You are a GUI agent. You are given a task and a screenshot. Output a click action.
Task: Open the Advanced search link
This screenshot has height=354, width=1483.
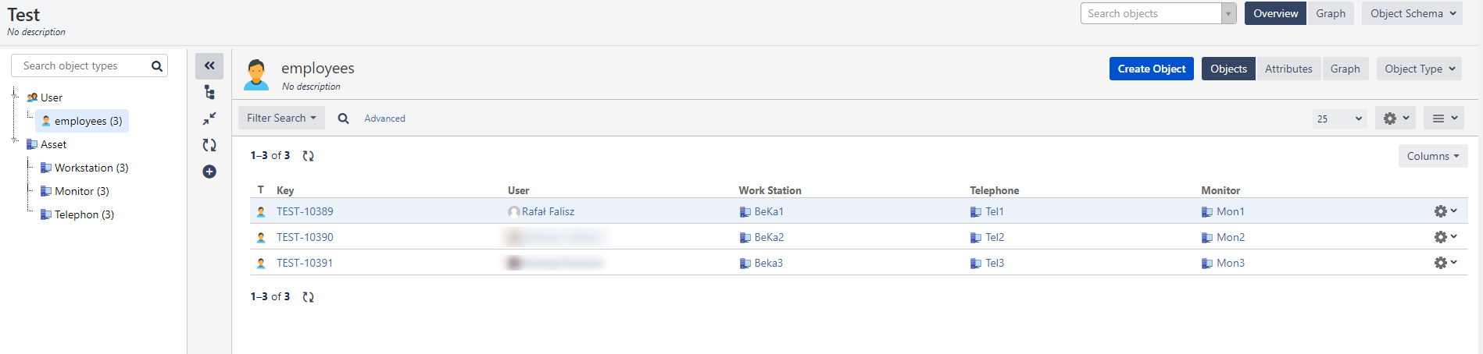(384, 119)
